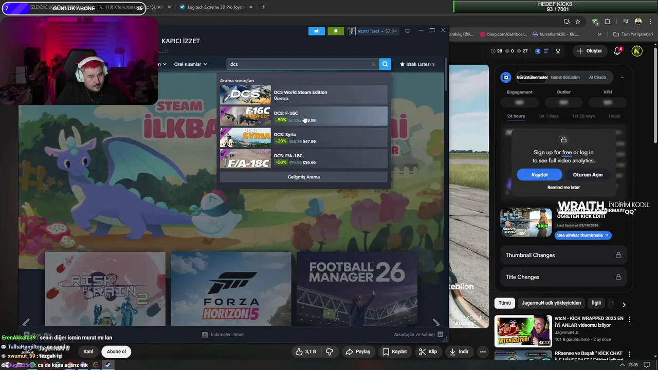Select the Tümü filter chip
Image resolution: width=658 pixels, height=370 pixels.
pos(505,303)
